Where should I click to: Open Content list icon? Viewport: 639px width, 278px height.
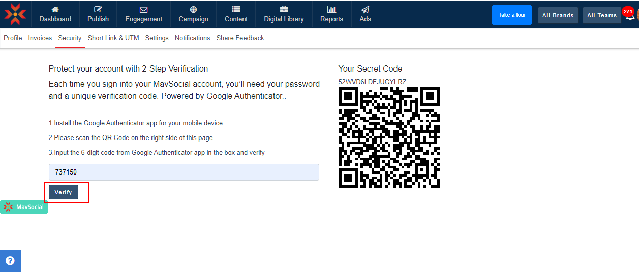pyautogui.click(x=236, y=10)
